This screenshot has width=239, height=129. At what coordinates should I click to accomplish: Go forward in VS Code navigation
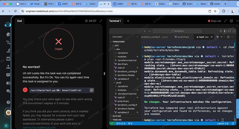click(149, 31)
